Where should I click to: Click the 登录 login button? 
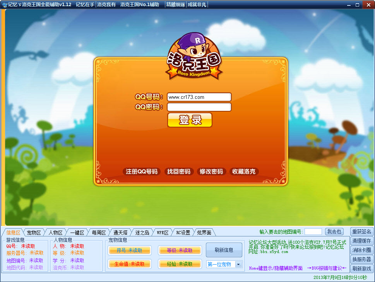(190, 120)
